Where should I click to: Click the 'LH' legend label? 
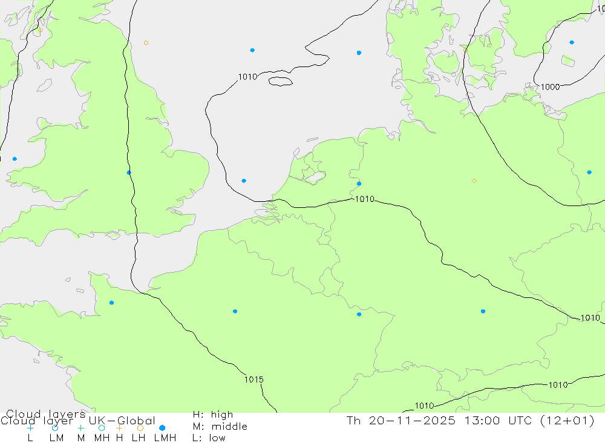[x=138, y=438]
